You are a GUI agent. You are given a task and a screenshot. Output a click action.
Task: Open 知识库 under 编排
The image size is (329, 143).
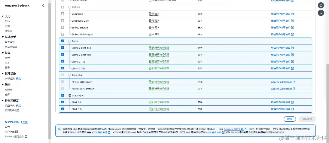[9, 90]
